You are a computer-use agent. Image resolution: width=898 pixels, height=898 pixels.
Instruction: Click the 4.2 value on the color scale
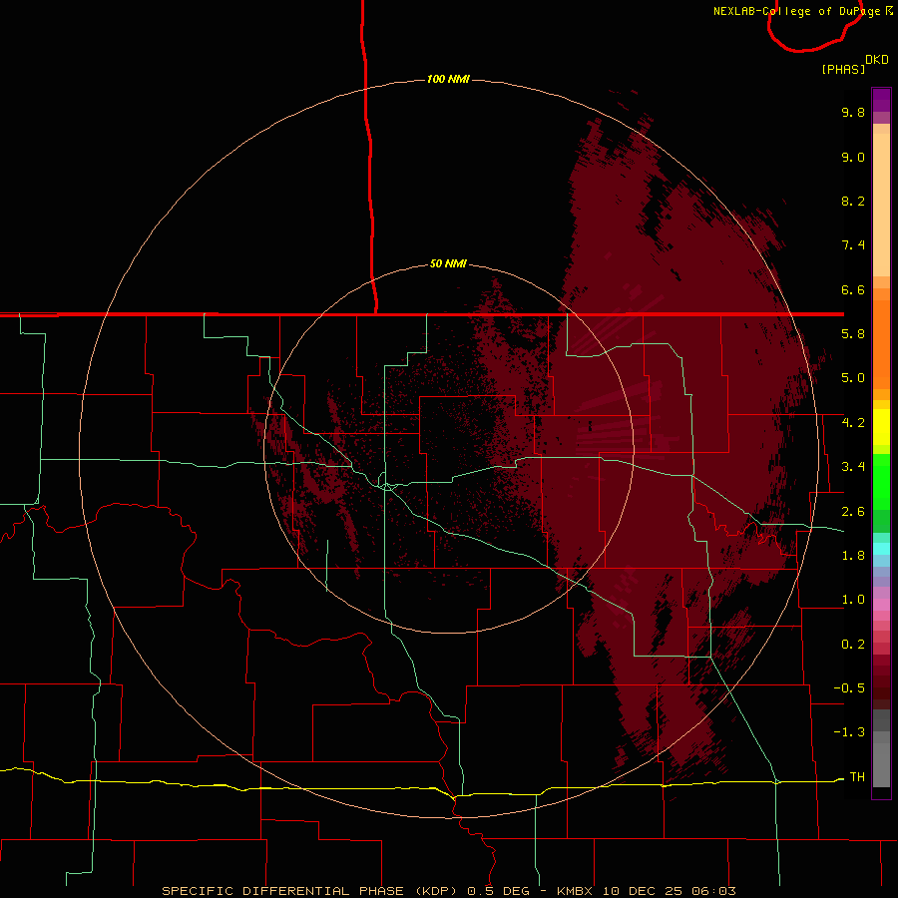[x=853, y=423]
